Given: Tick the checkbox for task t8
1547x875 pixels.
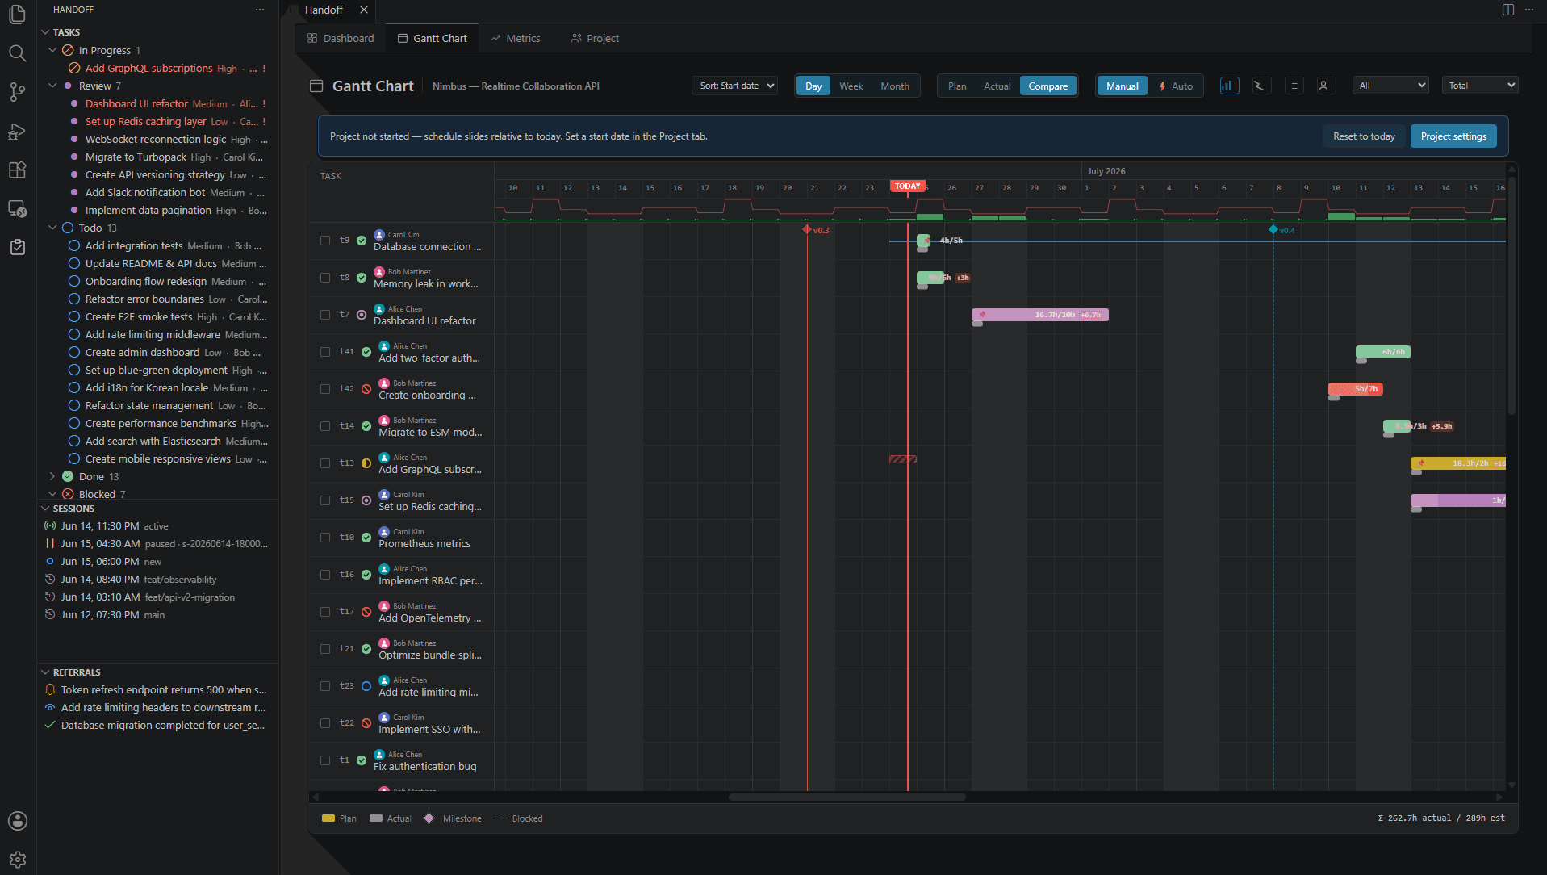Looking at the screenshot, I should pos(325,278).
